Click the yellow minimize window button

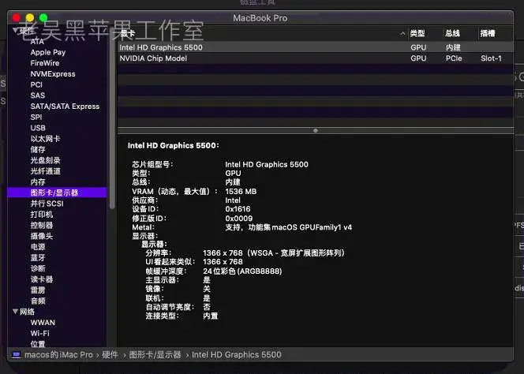pyautogui.click(x=30, y=17)
